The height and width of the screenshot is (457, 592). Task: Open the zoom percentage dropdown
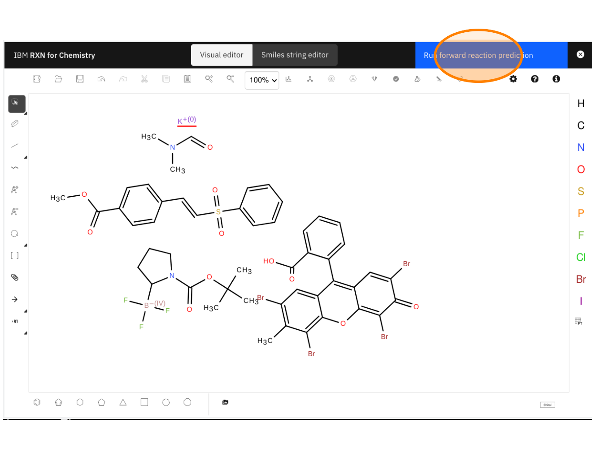262,80
